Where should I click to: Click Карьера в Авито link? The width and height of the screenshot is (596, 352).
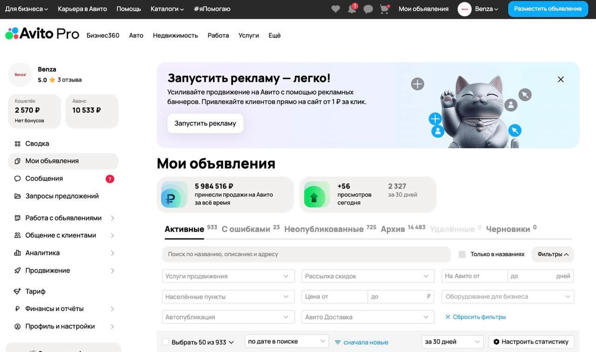tap(82, 9)
